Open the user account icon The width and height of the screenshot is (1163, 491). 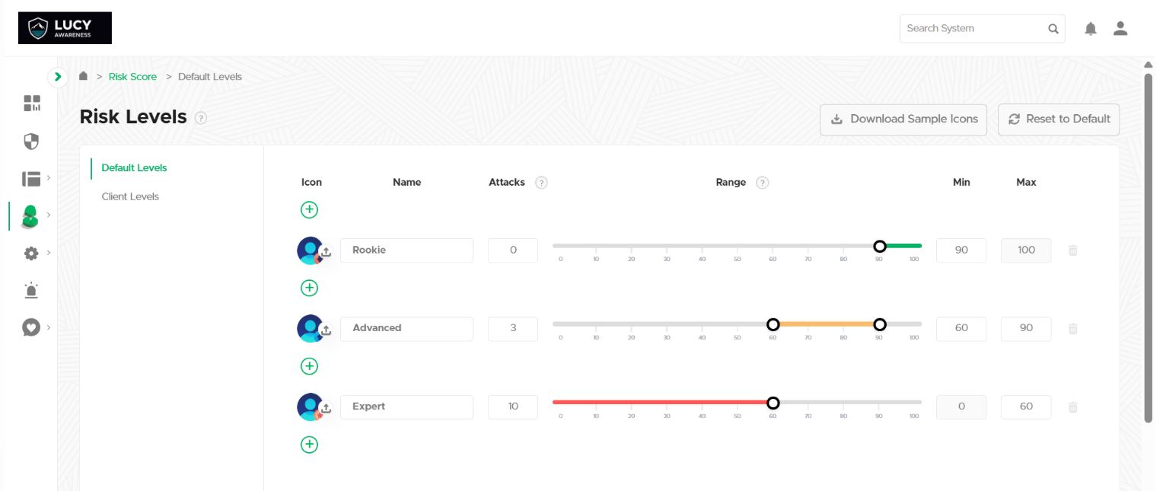1120,29
